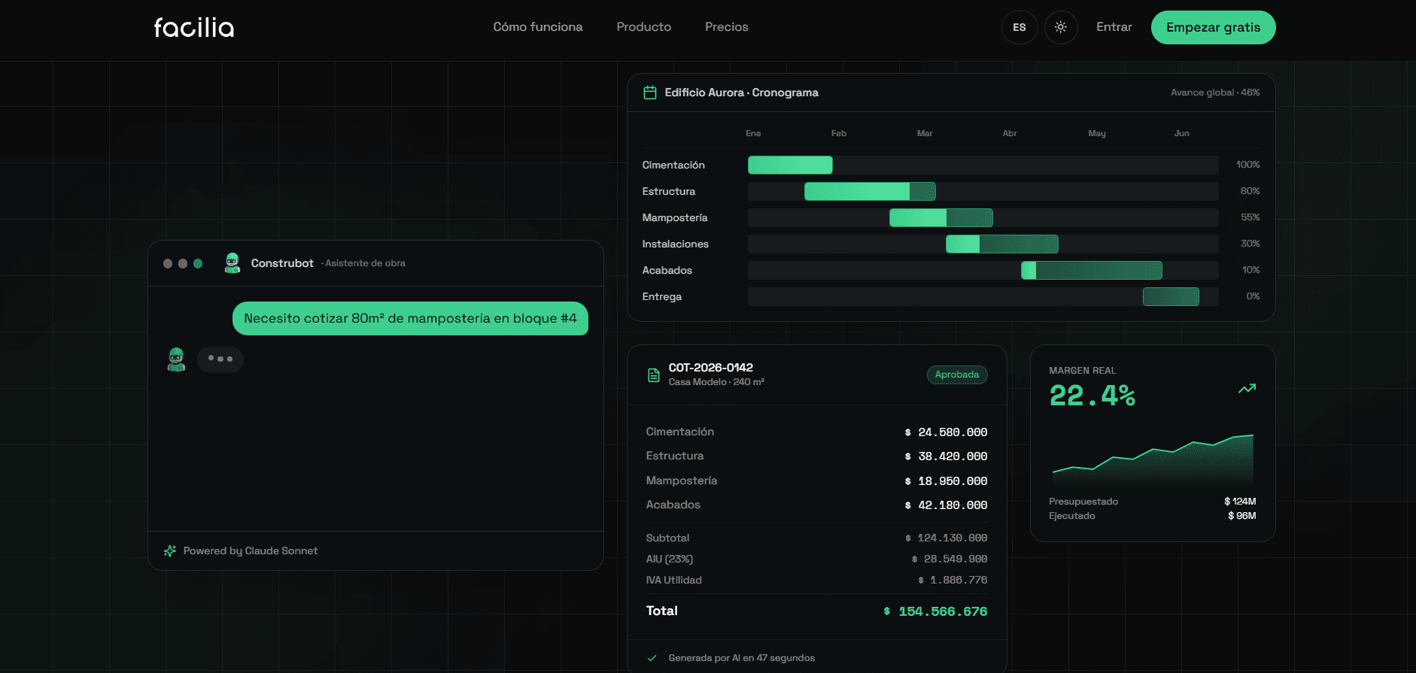1416x673 pixels.
Task: Click the Subtotal value 124.130.000
Action: coord(946,538)
